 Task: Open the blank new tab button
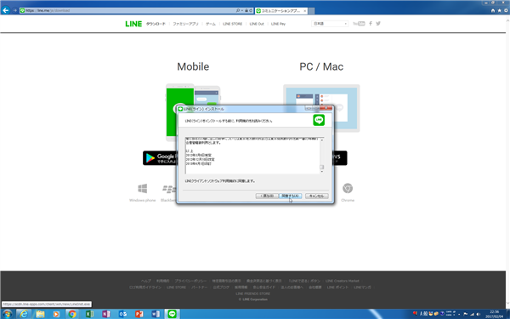[311, 11]
